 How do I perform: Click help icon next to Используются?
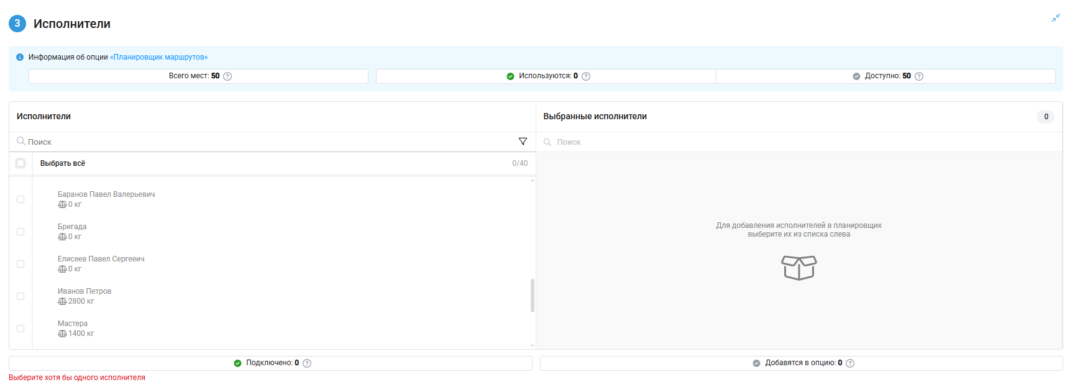coord(586,76)
